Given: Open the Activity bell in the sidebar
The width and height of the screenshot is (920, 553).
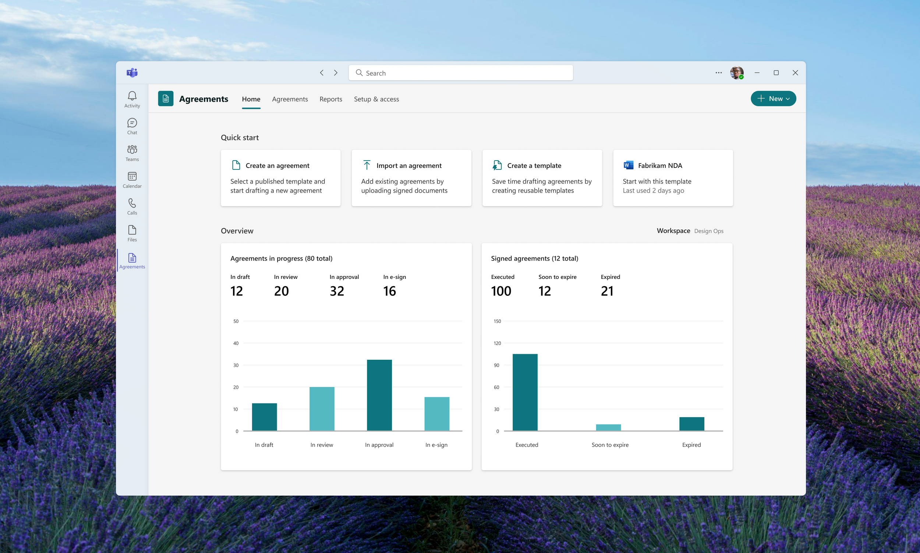Looking at the screenshot, I should 132,99.
